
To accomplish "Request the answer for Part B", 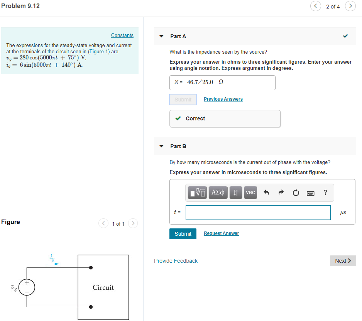I will (221, 233).
